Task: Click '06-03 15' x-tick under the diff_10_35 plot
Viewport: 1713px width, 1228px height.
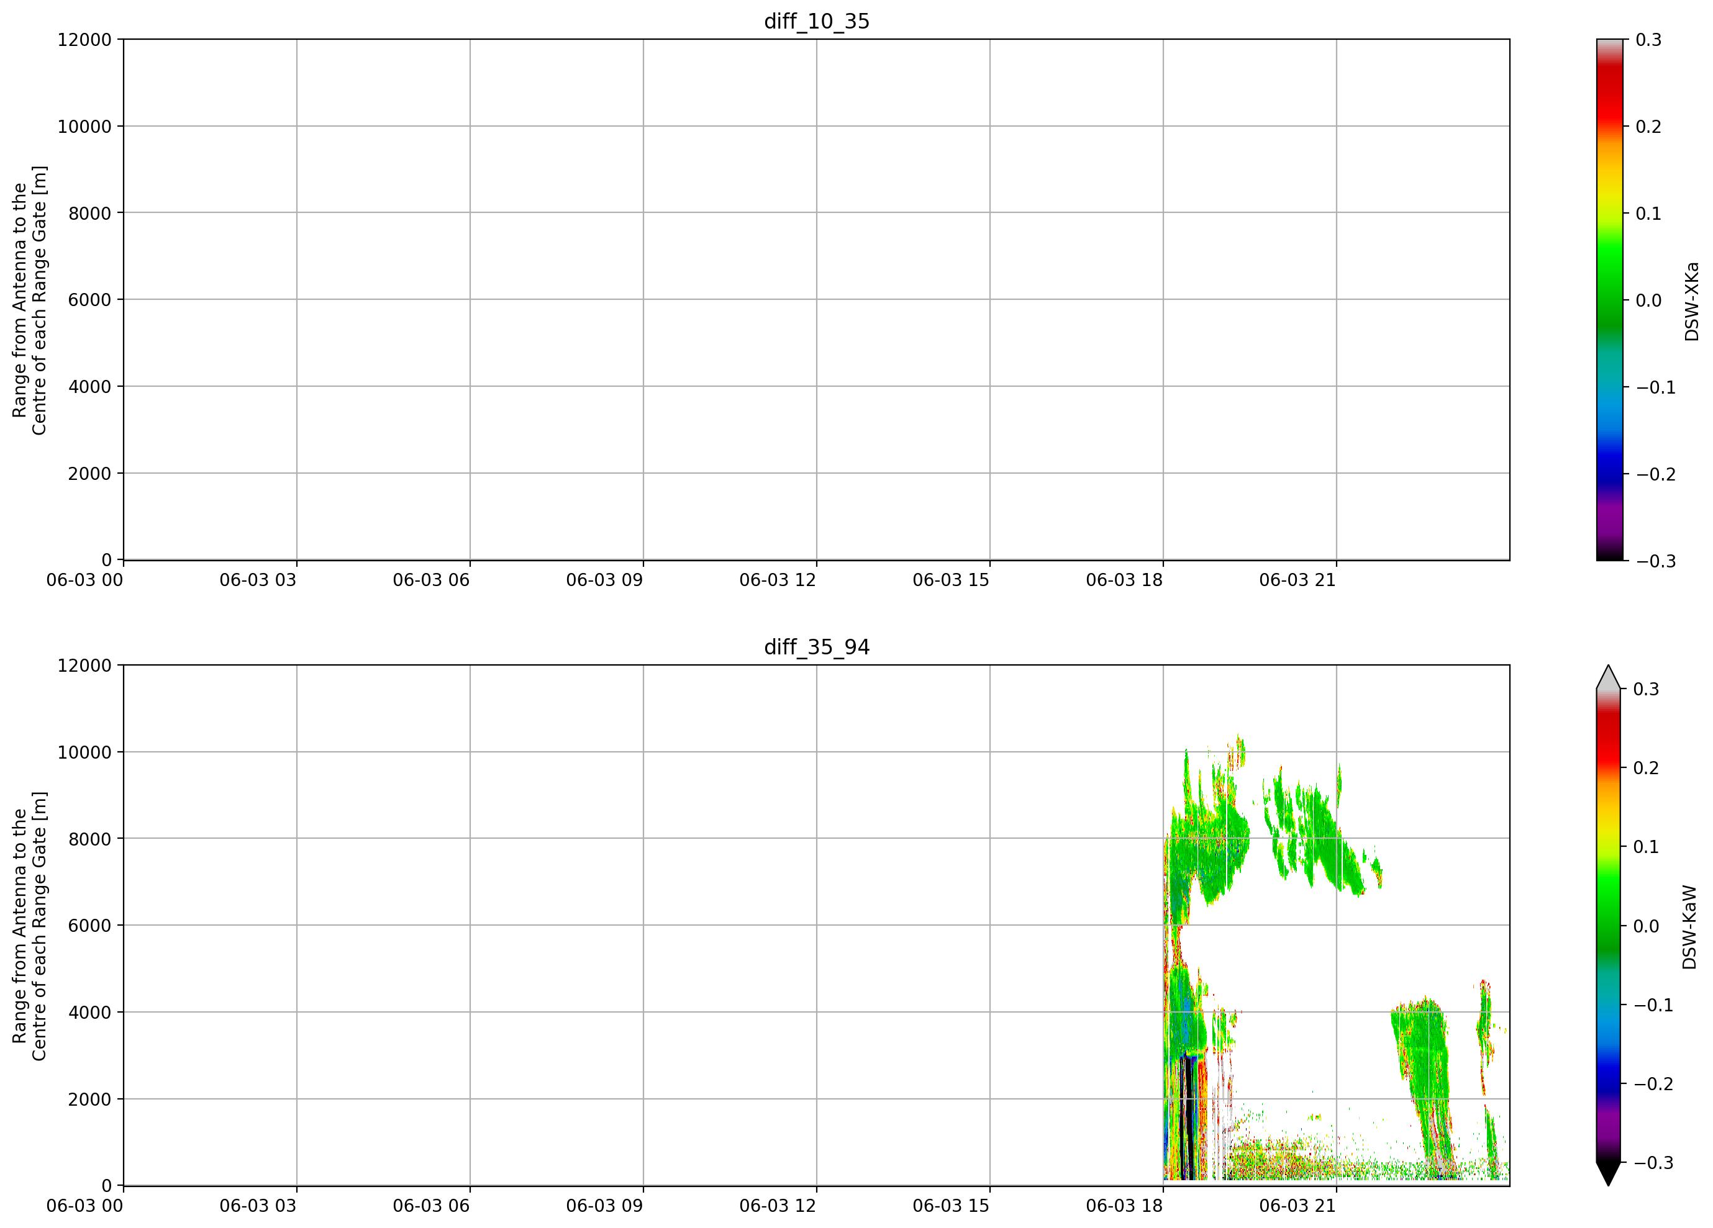Action: (x=951, y=580)
